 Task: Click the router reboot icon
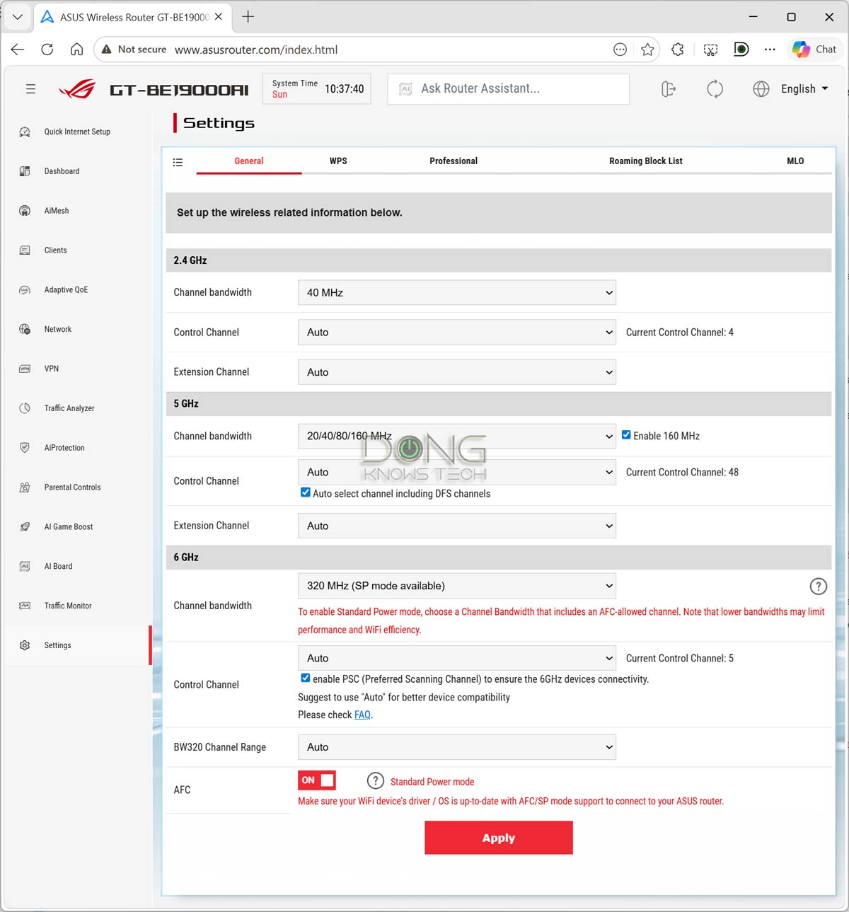pos(715,88)
